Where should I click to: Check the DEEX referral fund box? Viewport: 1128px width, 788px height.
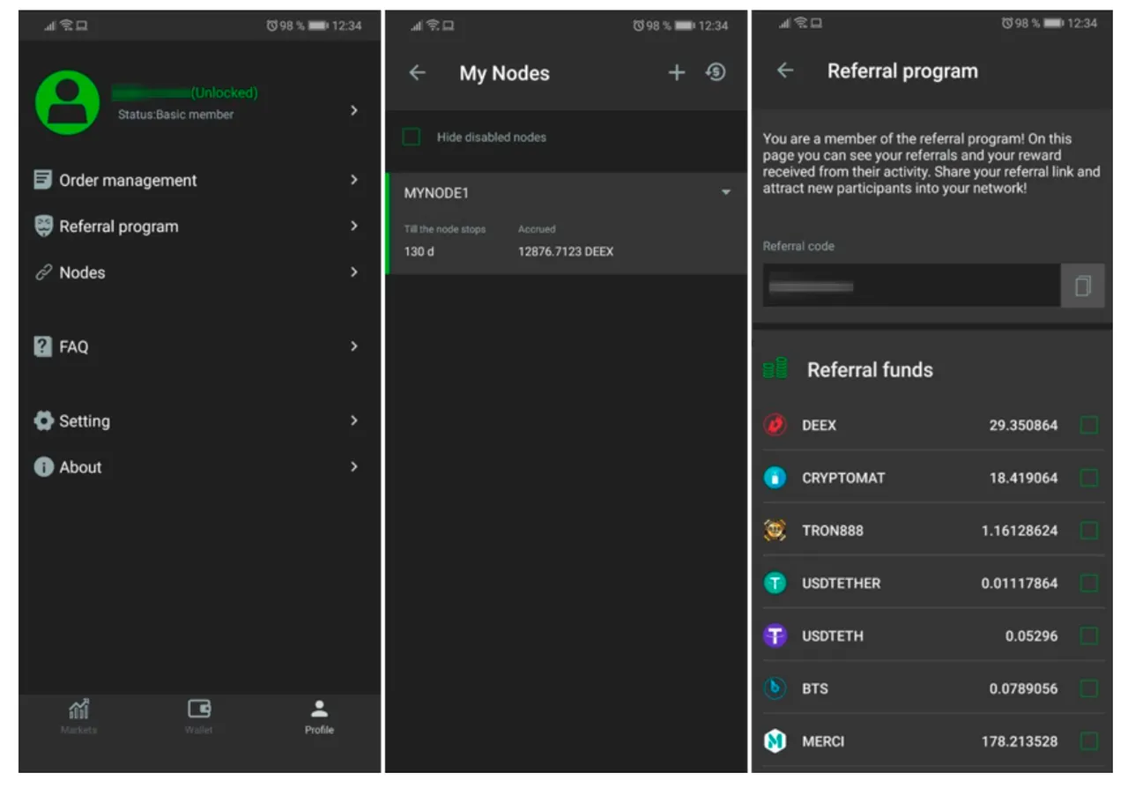(1089, 426)
